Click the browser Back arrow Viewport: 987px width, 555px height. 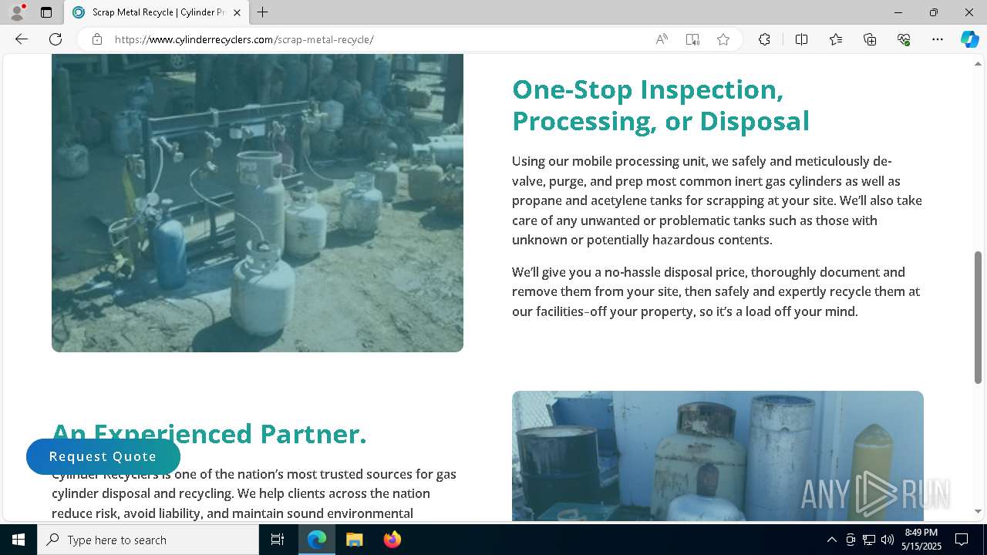click(22, 39)
